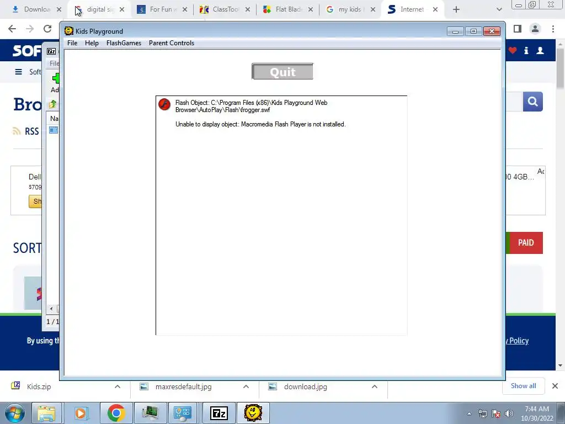Click the 7-Zip window title icon
Viewport: 565px width, 424px height.
point(51,51)
